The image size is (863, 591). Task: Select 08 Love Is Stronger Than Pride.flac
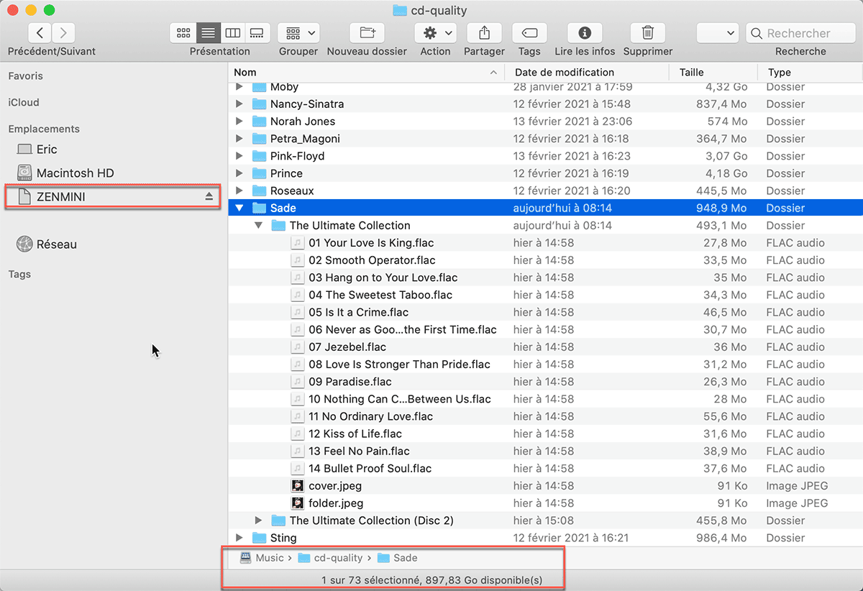pos(399,365)
